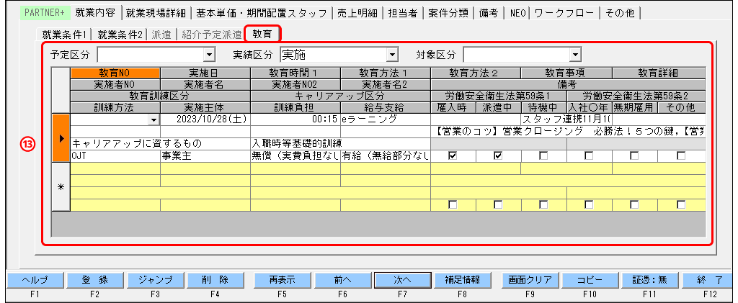This screenshot has height=303, width=738.
Task: Click the 証憑：無 button
Action: [649, 280]
